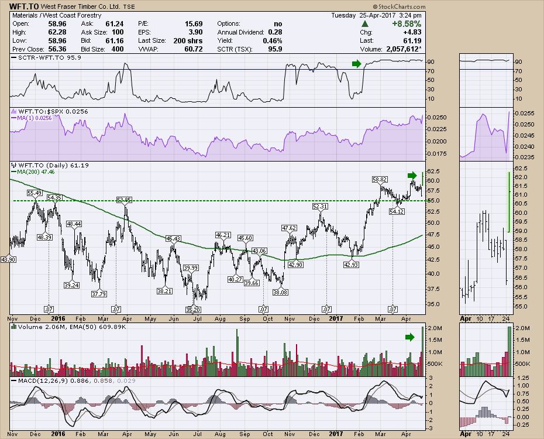This screenshot has width=544, height=439.
Task: Click the +8.58% percent change
Action: [407, 24]
